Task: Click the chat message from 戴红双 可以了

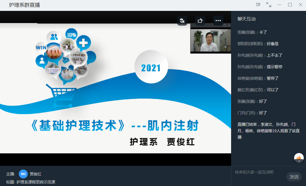Action: [x=258, y=90]
